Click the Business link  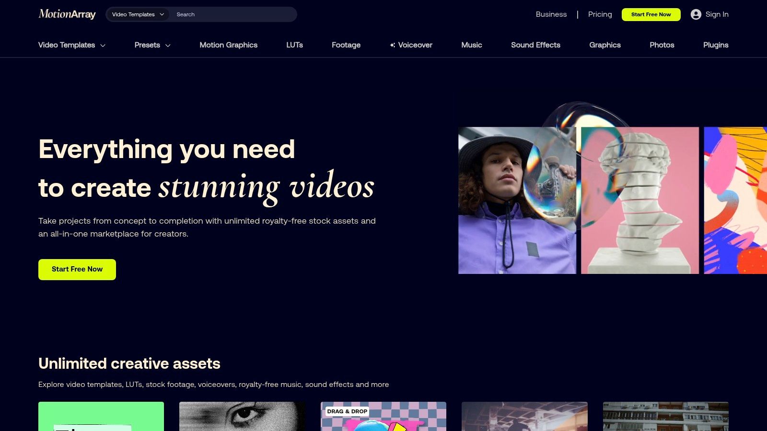click(x=551, y=14)
